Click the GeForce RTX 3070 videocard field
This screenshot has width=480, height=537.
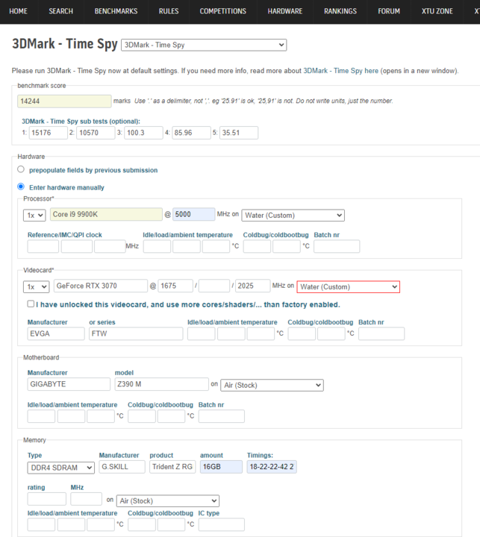pyautogui.click(x=100, y=286)
